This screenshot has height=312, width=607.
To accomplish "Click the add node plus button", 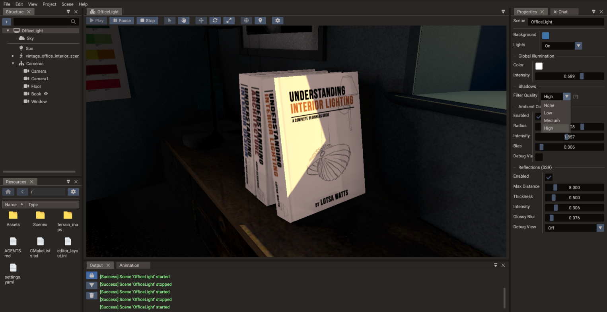I will pyautogui.click(x=6, y=22).
